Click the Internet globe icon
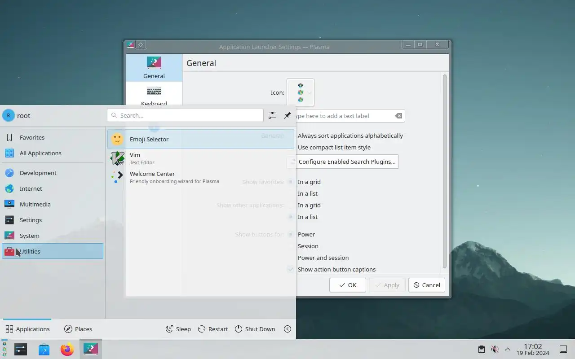Image resolution: width=575 pixels, height=359 pixels. (x=9, y=188)
